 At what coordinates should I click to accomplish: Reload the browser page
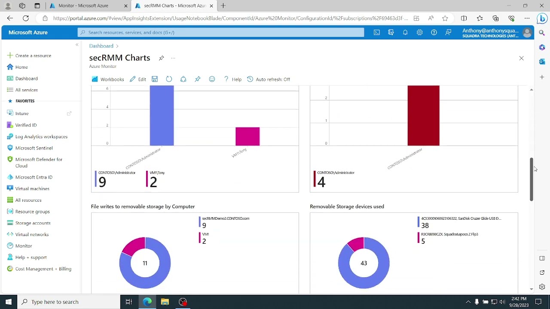(26, 18)
